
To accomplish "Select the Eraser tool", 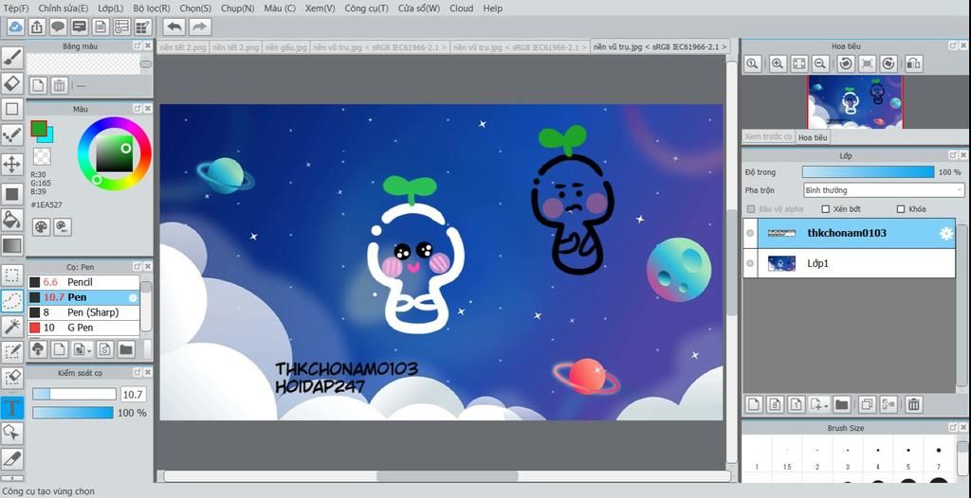I will 11,83.
